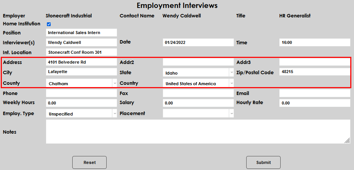Screen dimensions: 354x170
Task: Click the Int. Location input field
Action: click(x=81, y=52)
